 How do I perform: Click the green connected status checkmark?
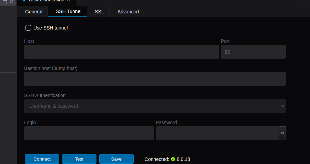click(173, 159)
